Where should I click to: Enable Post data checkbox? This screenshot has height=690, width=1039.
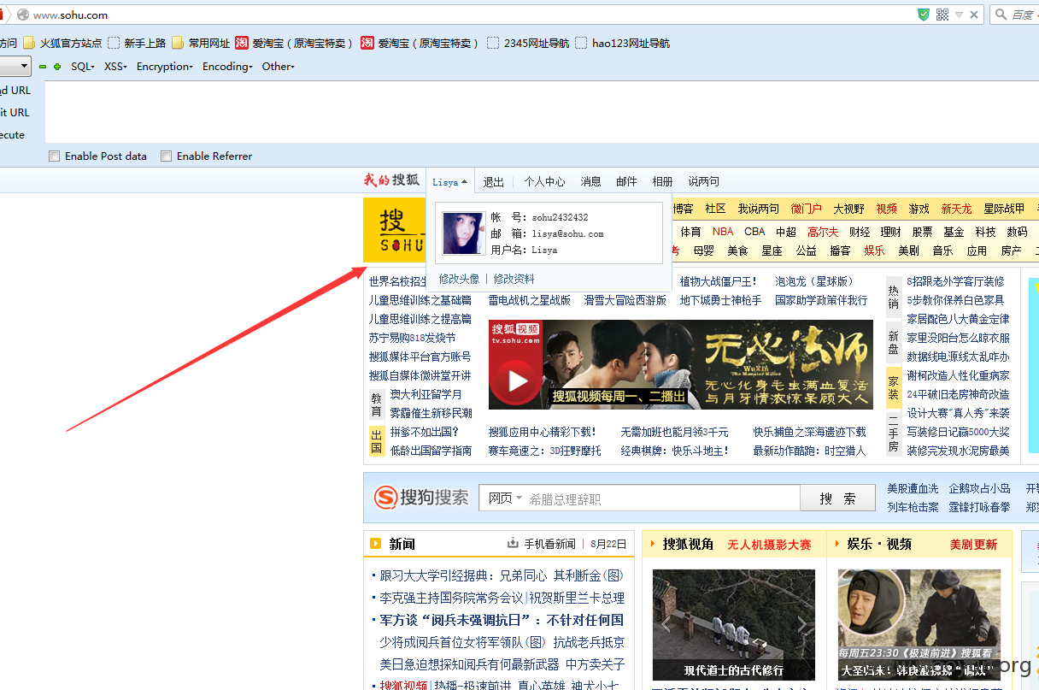click(55, 156)
